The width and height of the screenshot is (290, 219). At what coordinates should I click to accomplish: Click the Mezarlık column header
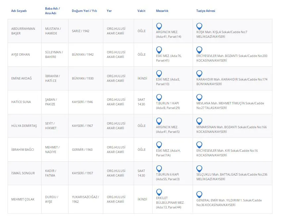(x=162, y=11)
